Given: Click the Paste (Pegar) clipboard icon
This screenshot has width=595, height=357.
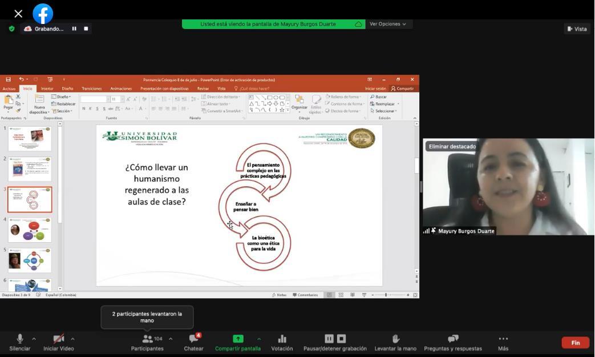Looking at the screenshot, I should (8, 101).
